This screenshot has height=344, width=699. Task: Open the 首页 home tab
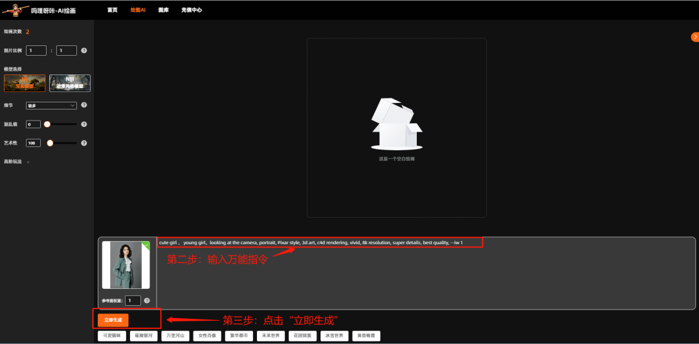[113, 10]
